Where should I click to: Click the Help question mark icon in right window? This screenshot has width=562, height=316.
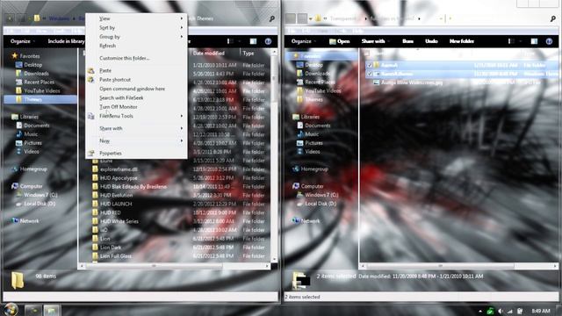pyautogui.click(x=549, y=41)
